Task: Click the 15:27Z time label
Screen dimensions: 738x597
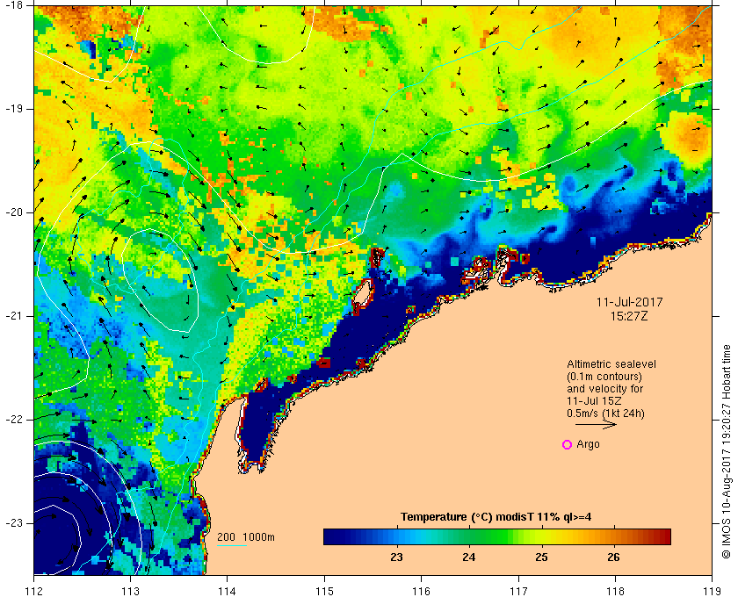Action: pyautogui.click(x=629, y=316)
